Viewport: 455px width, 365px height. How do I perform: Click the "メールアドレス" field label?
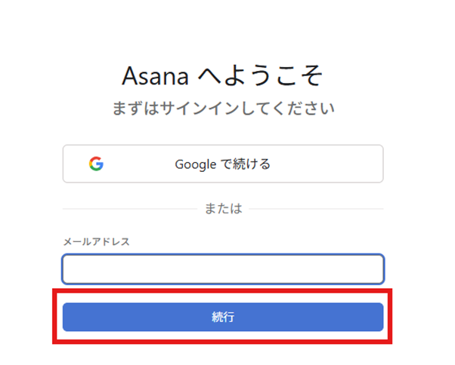coord(96,242)
